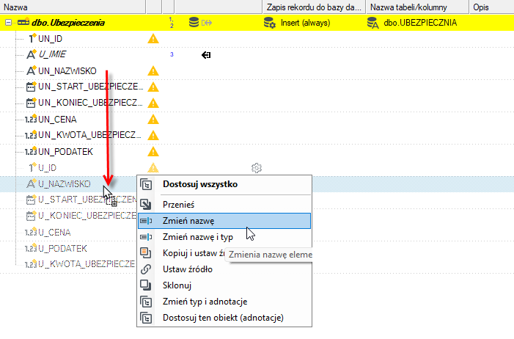Select the UN_START_UBEZPIECZE... date field
This screenshot has width=514, height=339.
[x=90, y=87]
